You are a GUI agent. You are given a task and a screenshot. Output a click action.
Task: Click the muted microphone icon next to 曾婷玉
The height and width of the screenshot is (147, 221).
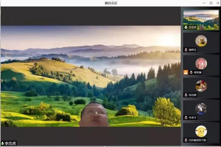pyautogui.click(x=186, y=50)
